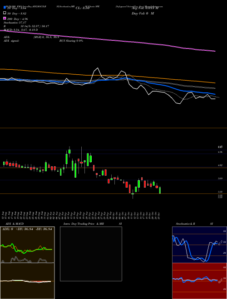This screenshot has height=299, width=227.
Task: Select the '200 Day - 4.96' legend text
Action: pyautogui.click(x=17, y=19)
